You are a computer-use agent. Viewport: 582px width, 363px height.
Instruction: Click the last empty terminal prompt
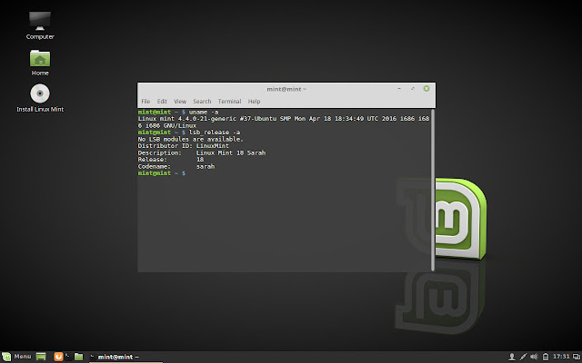(162, 173)
